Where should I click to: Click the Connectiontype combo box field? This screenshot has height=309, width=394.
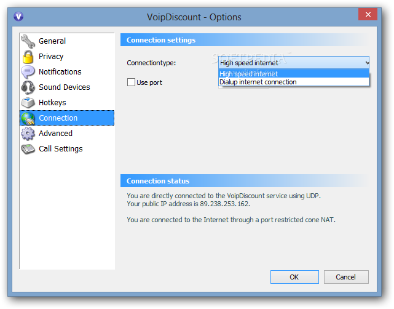coord(294,63)
